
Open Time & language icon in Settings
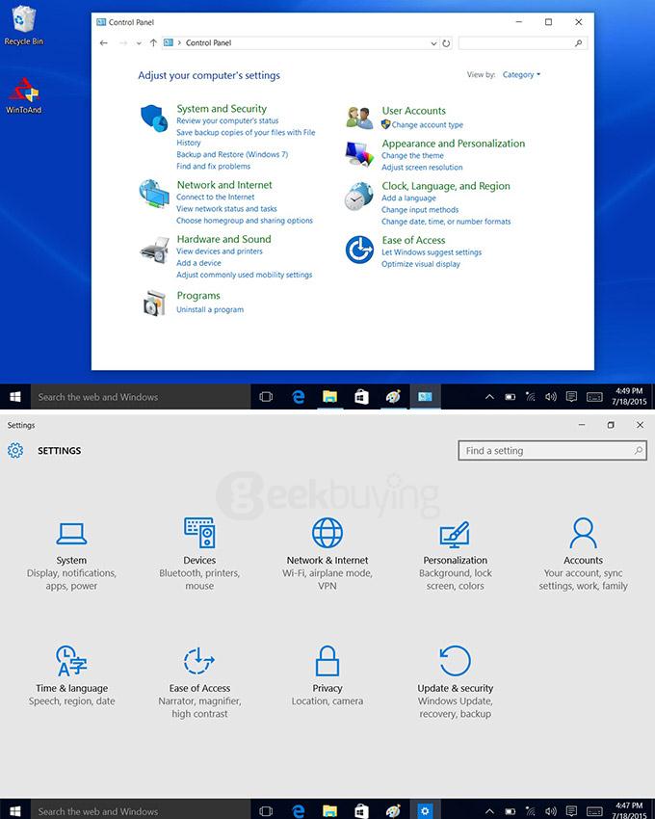coord(71,661)
